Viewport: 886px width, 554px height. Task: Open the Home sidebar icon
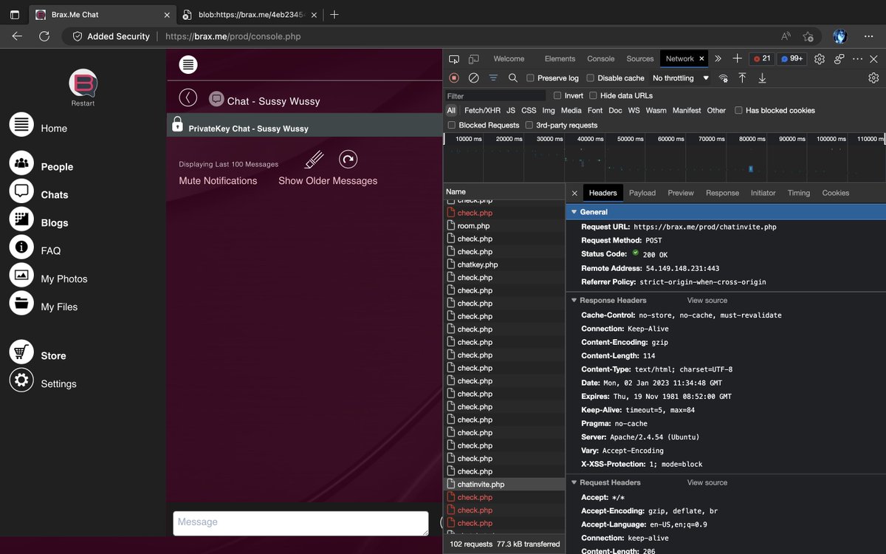(x=21, y=124)
